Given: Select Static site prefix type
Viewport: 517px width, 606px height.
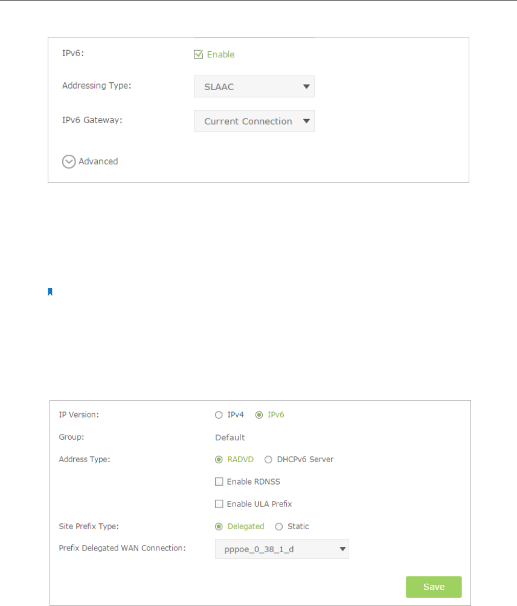Looking at the screenshot, I should [278, 526].
